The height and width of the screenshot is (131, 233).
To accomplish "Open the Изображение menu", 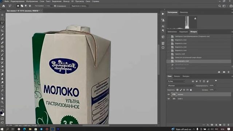I will [x=32, y=1].
